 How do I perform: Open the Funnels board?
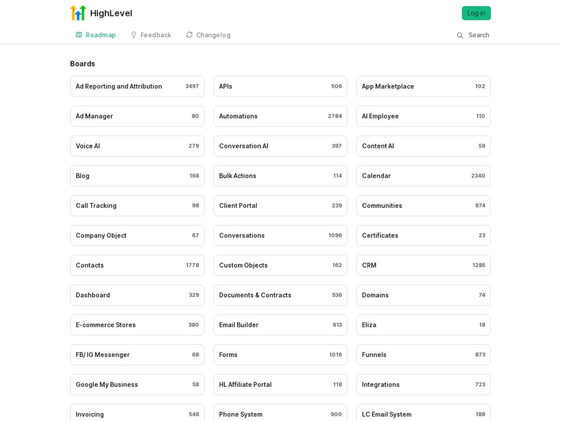[424, 355]
